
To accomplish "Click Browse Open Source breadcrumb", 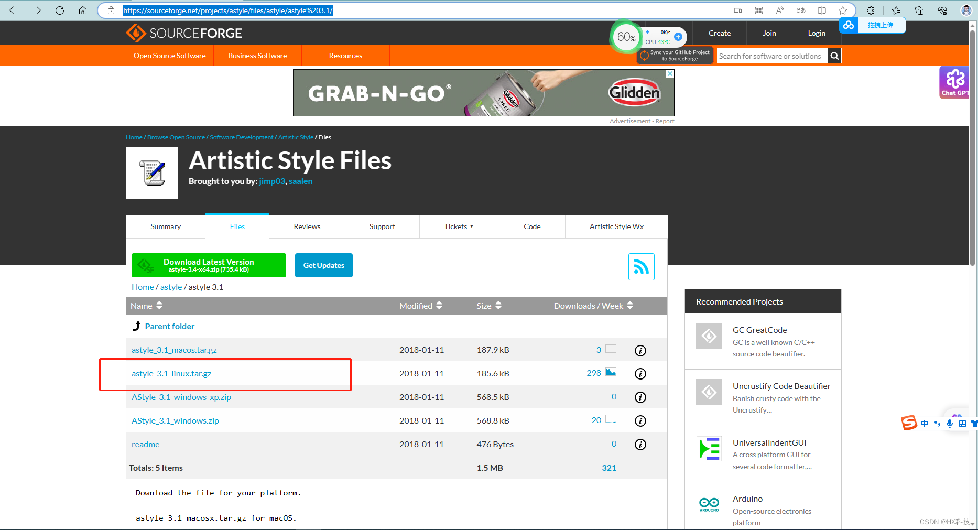I will tap(176, 137).
